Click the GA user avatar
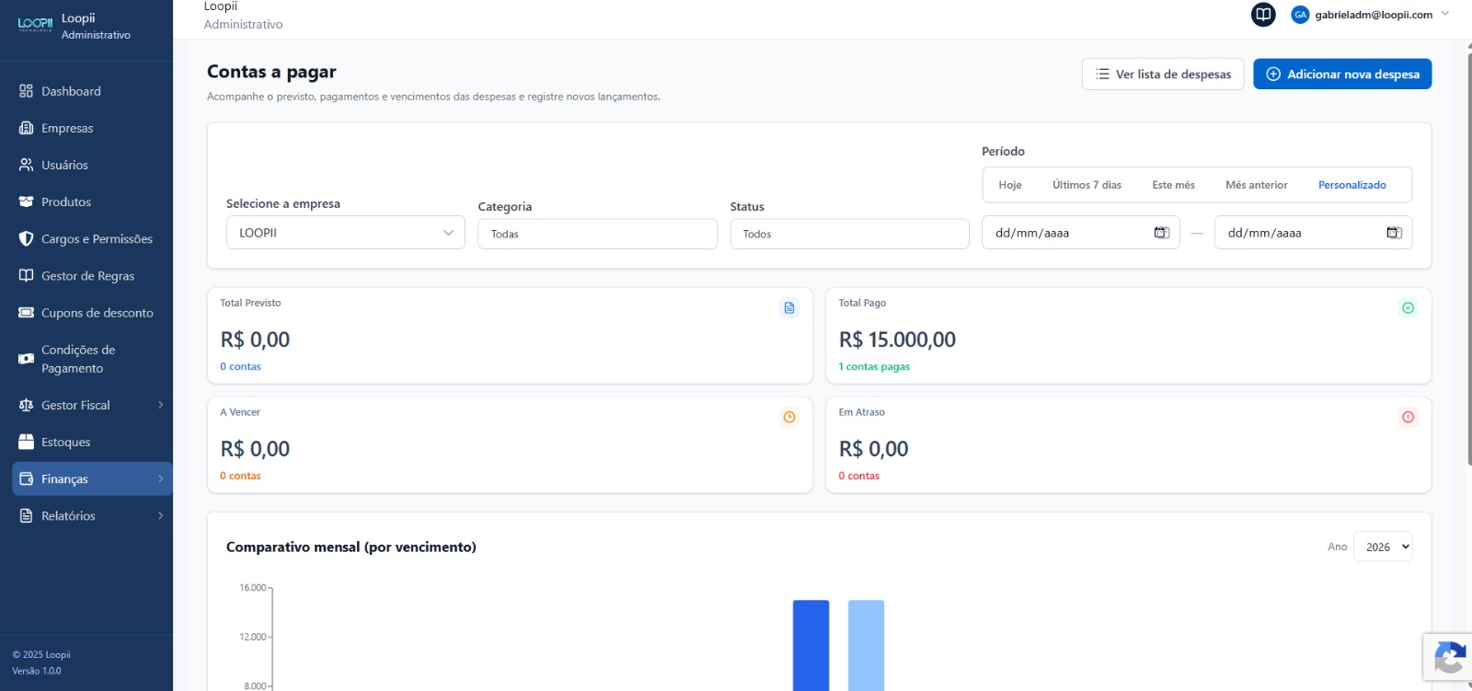 1300,15
